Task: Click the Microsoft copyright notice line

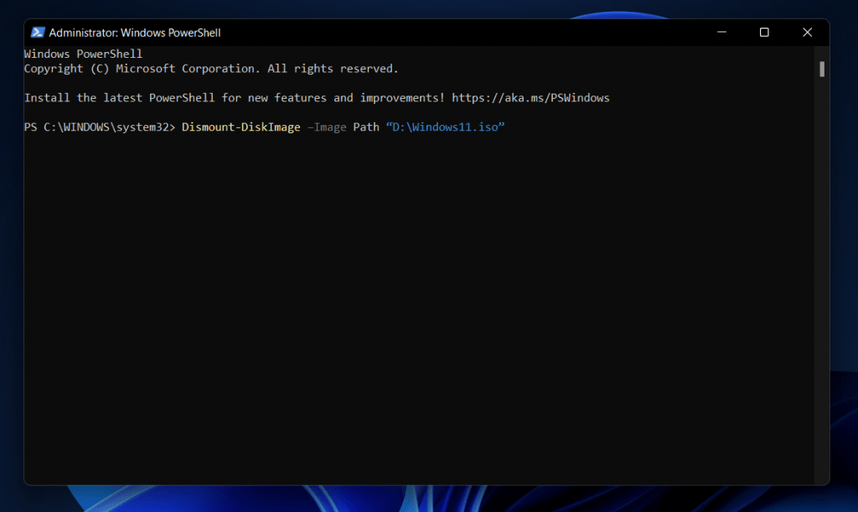Action: point(209,68)
